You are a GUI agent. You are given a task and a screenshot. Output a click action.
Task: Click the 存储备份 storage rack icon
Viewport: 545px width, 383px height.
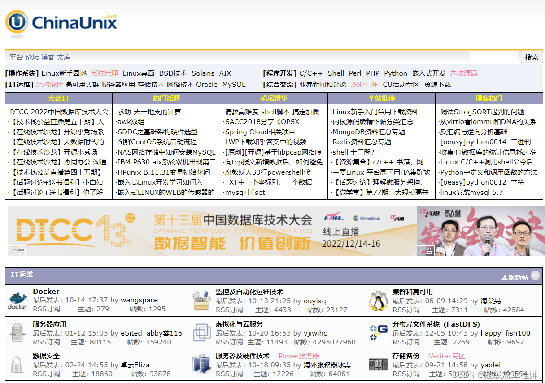coord(378,365)
